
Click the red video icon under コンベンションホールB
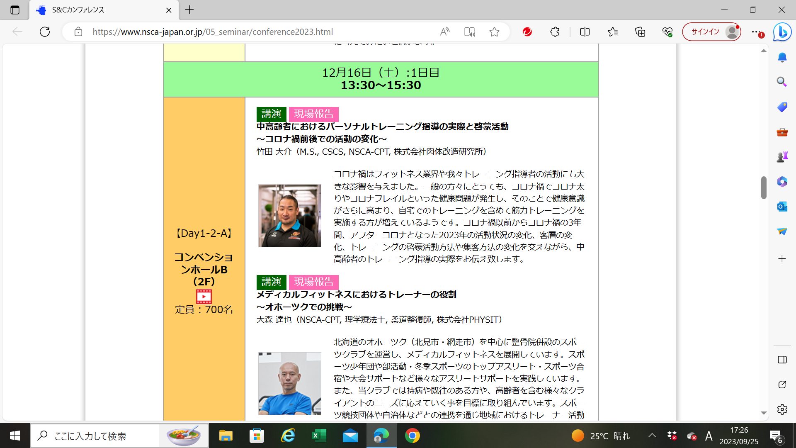coord(204,296)
